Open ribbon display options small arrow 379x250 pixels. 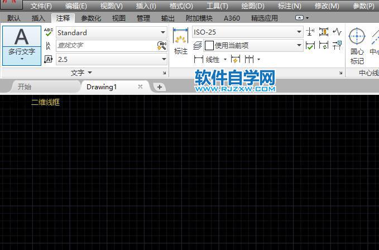307,18
